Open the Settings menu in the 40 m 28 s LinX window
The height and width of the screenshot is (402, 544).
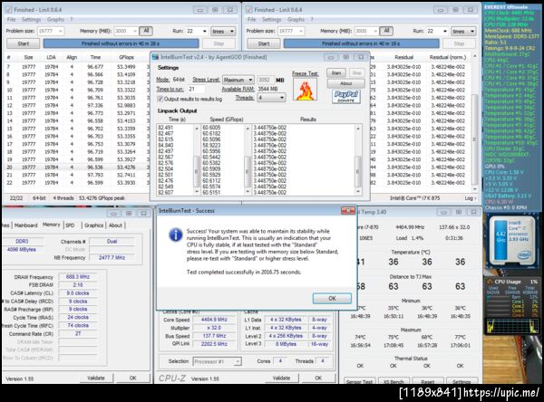(x=31, y=19)
